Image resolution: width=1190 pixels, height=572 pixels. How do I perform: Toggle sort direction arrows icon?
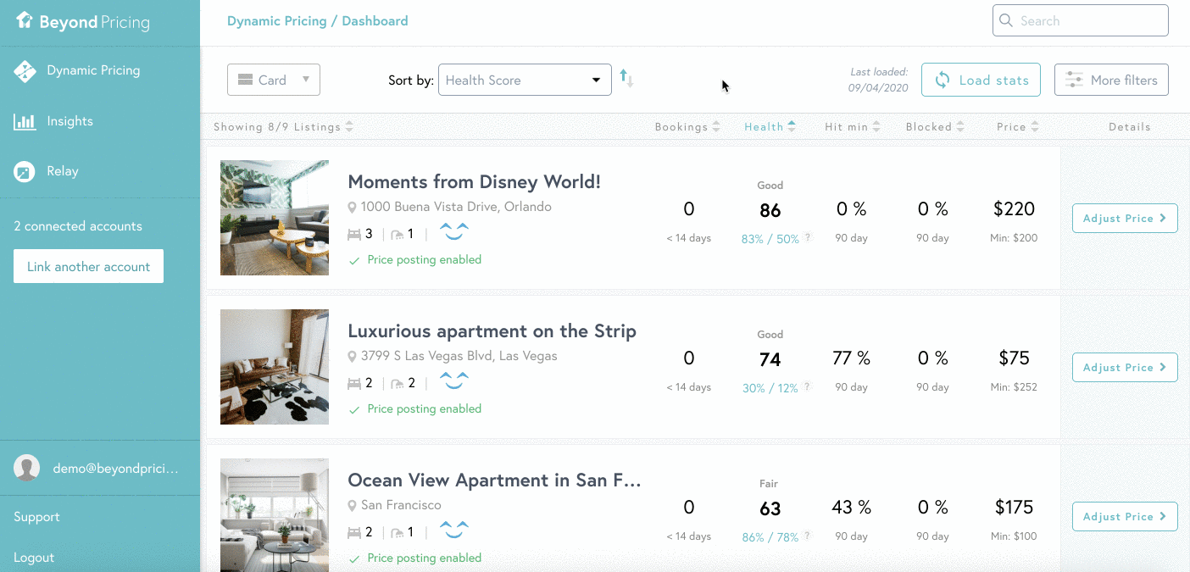(626, 78)
